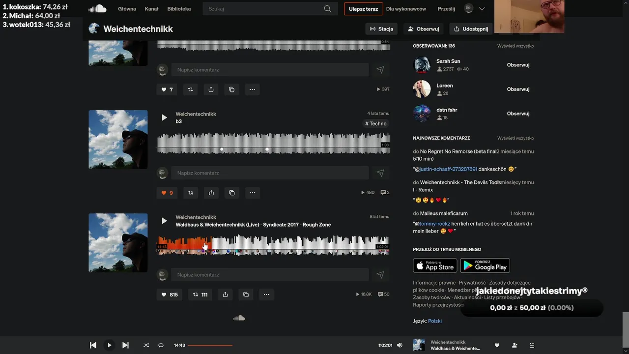The height and width of the screenshot is (354, 629).
Task: Write comment on Syndicate 2017 track
Action: pyautogui.click(x=270, y=275)
